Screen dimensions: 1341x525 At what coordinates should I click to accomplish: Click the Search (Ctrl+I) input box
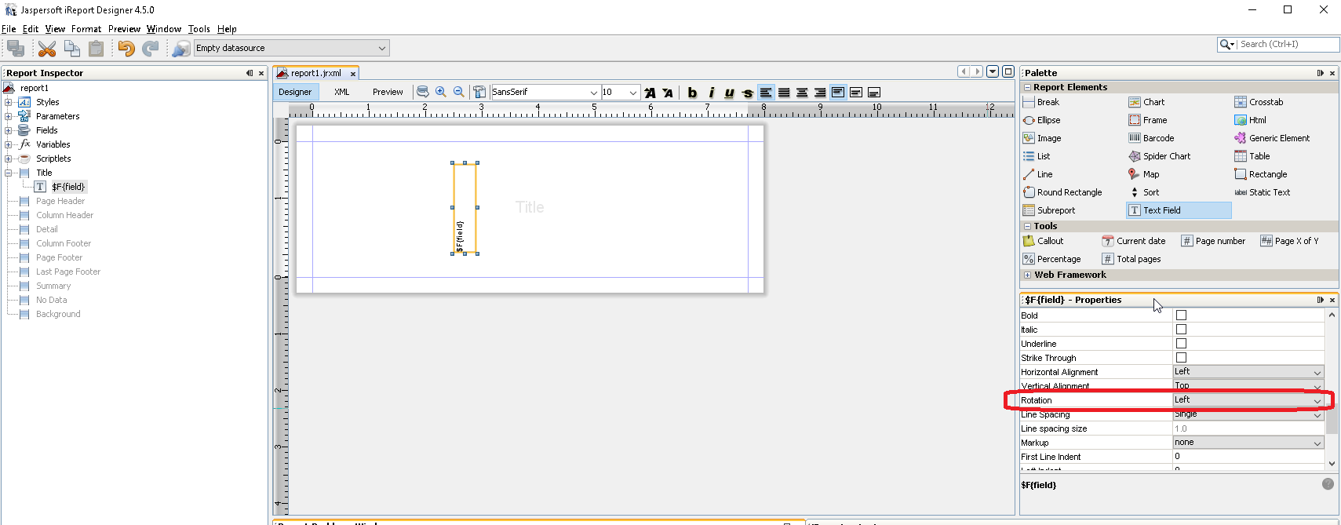click(1287, 44)
